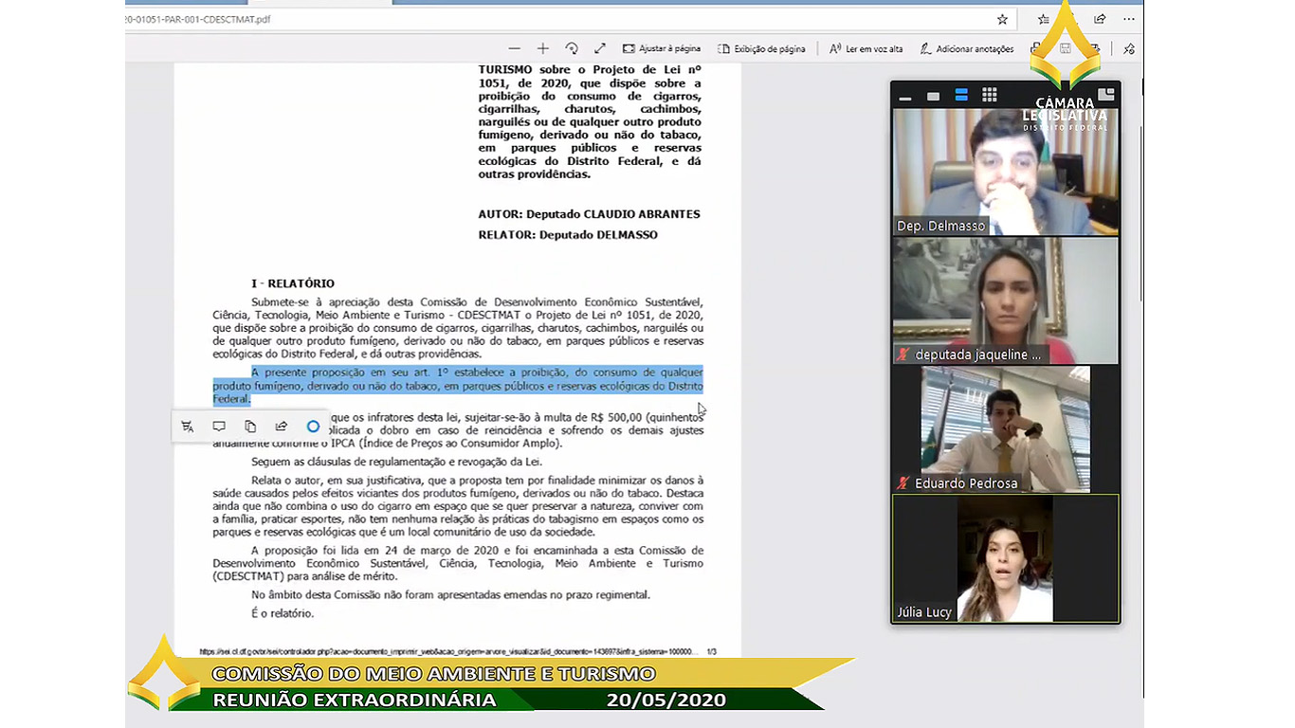The image size is (1295, 728).
Task: Click 'Ajustar à página' button
Action: (661, 48)
